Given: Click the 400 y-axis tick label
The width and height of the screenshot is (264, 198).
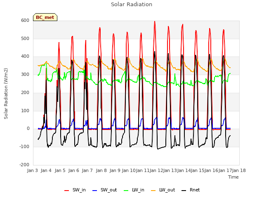Looking at the screenshot, I should (25, 57).
